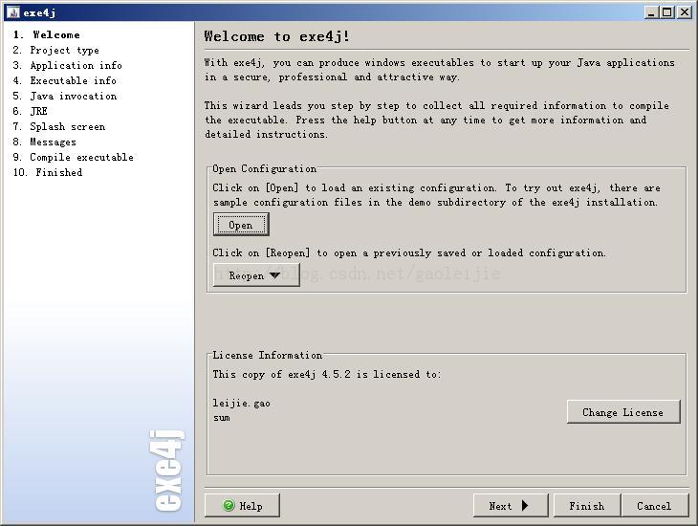Go to the step "6. JRE"

pyautogui.click(x=30, y=111)
